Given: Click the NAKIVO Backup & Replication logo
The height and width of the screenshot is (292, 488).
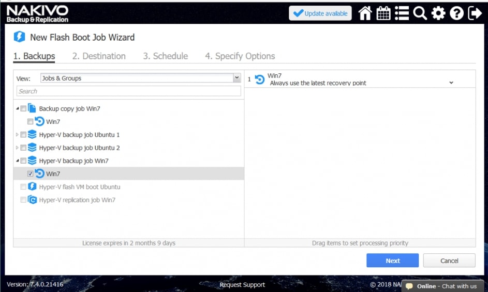Looking at the screenshot, I should pyautogui.click(x=37, y=13).
